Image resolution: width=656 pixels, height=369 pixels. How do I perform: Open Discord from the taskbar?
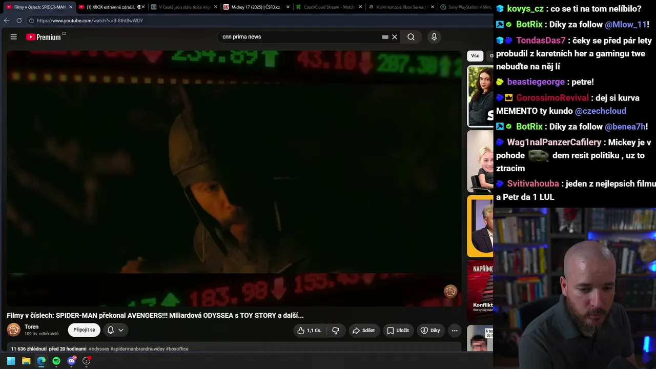tap(71, 361)
